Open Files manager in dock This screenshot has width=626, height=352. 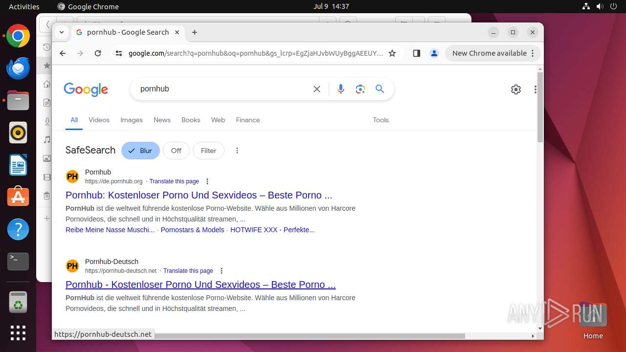pos(18,101)
